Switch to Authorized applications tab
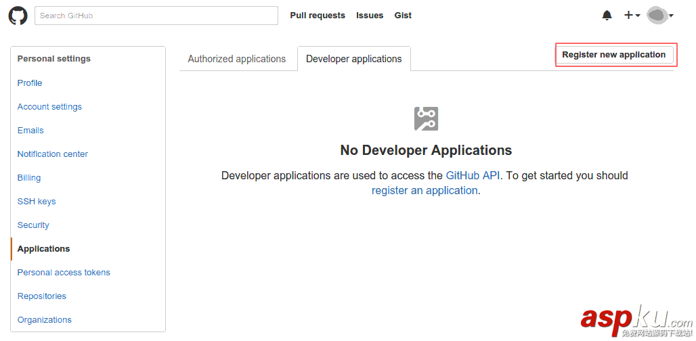This screenshot has width=696, height=341. pos(236,59)
